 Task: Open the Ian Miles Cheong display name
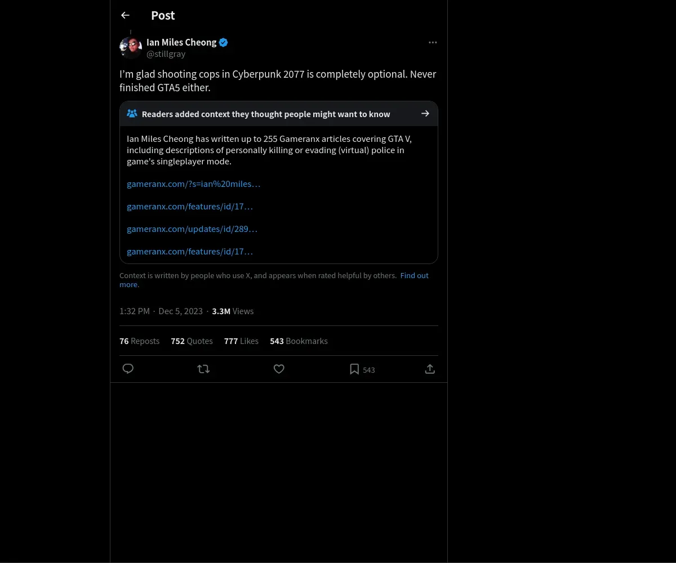click(x=181, y=42)
